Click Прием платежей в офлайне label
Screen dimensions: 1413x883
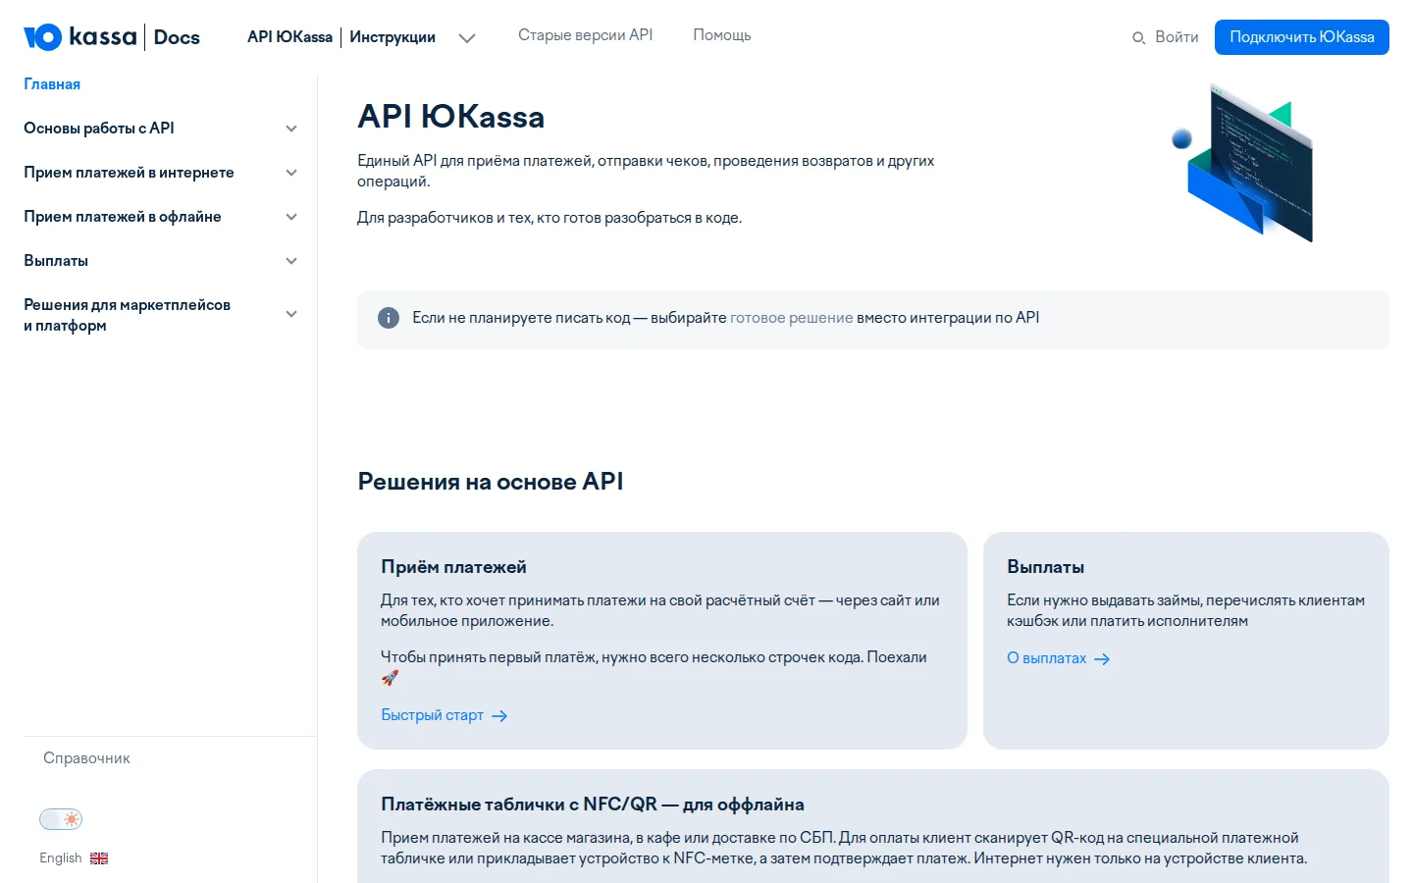point(123,217)
